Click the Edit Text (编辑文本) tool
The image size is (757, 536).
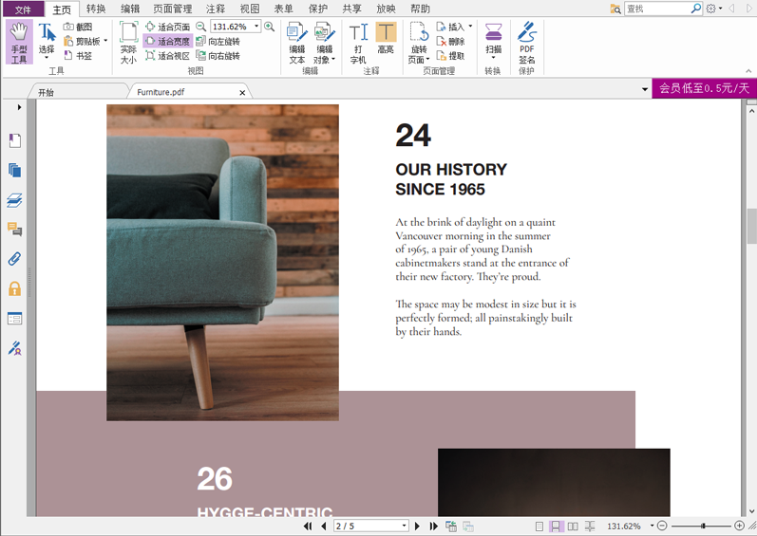click(297, 43)
